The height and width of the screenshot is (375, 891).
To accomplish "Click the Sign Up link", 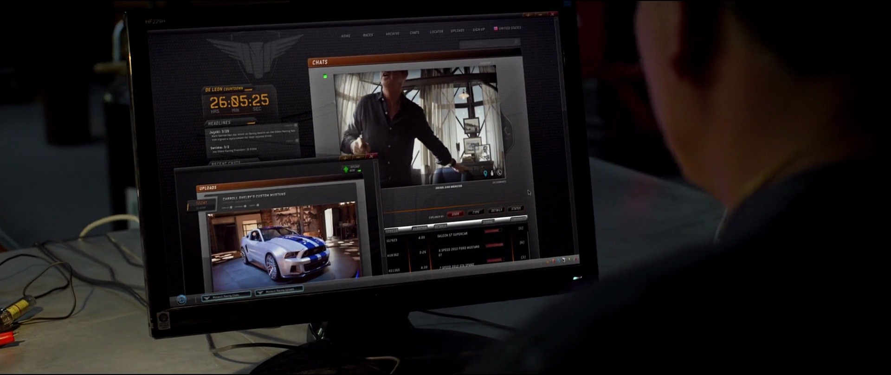I will (478, 29).
